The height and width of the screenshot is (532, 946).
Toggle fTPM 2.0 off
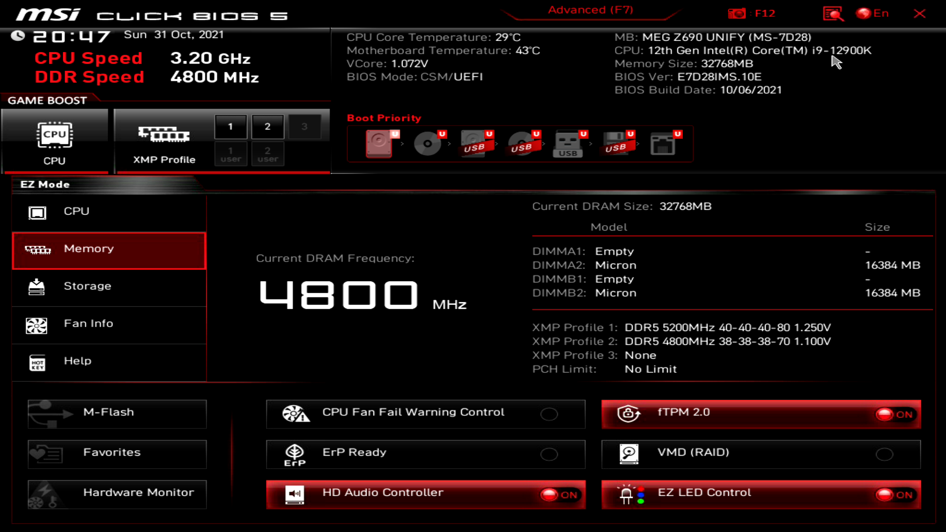click(x=894, y=414)
